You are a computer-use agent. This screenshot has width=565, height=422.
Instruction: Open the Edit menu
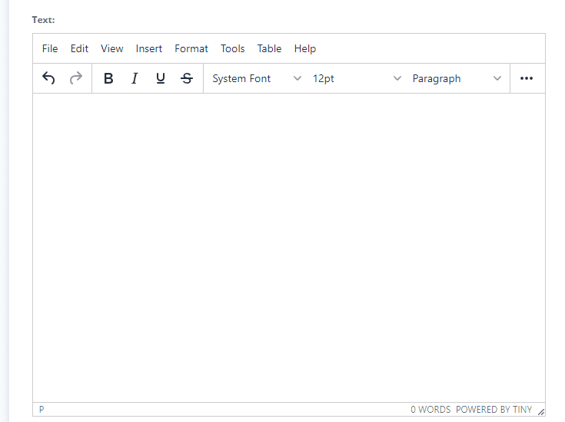tap(79, 48)
